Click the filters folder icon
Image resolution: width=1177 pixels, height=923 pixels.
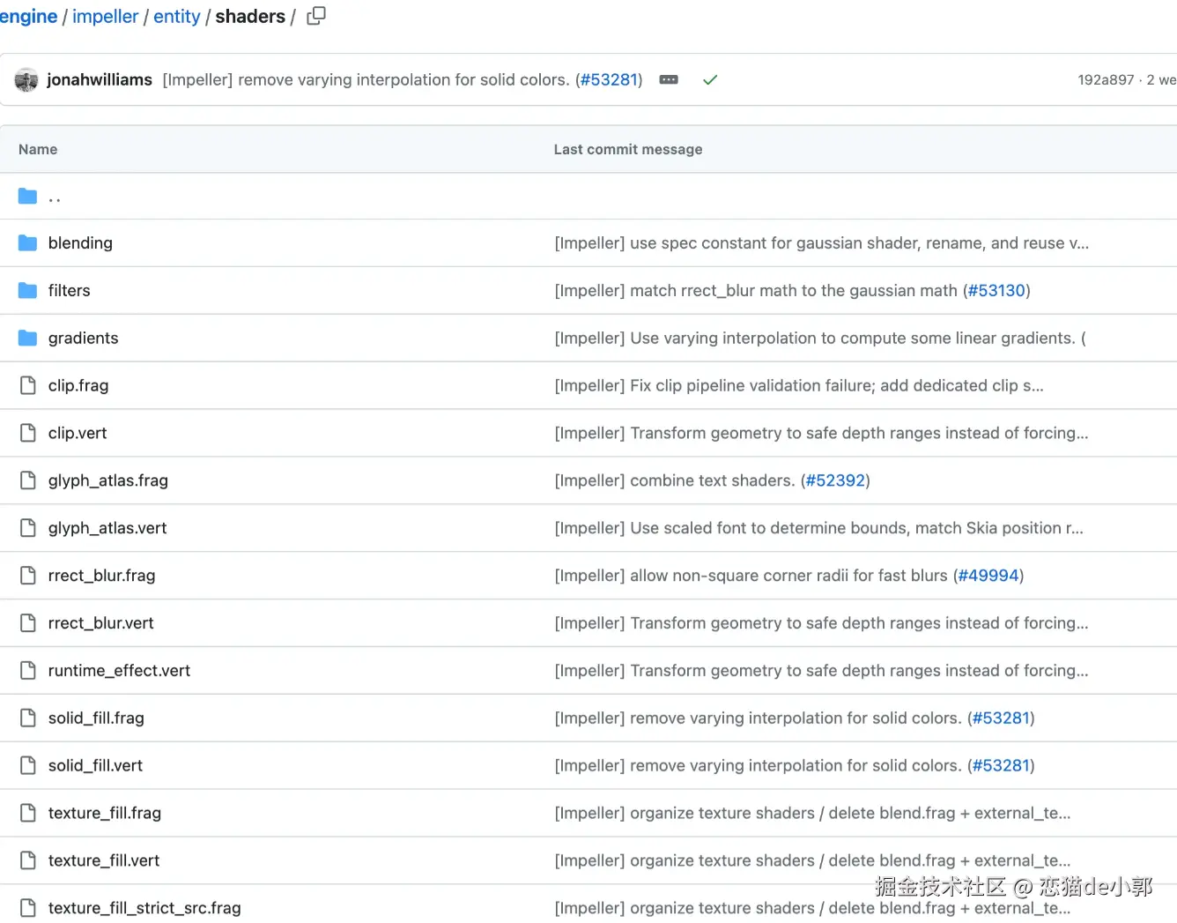(28, 291)
